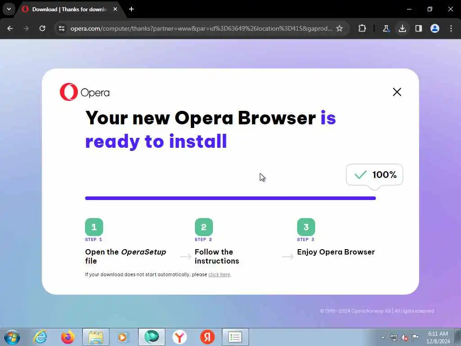Open a new browser tab

(x=131, y=9)
